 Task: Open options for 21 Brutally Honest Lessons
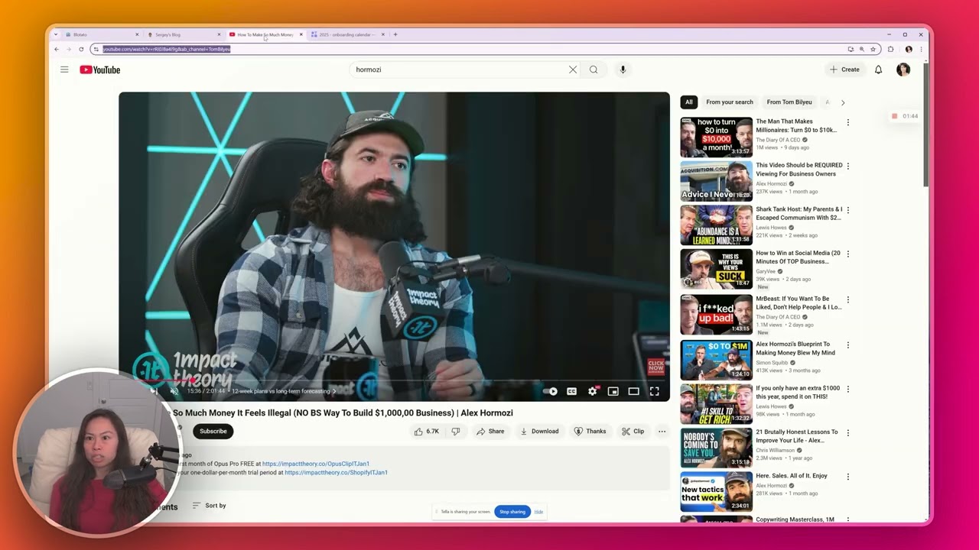847,433
